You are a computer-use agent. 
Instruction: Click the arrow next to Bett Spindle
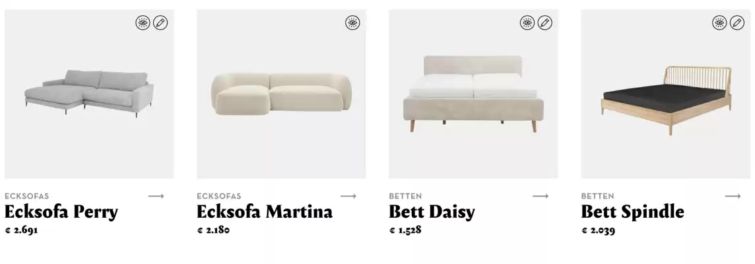point(733,196)
